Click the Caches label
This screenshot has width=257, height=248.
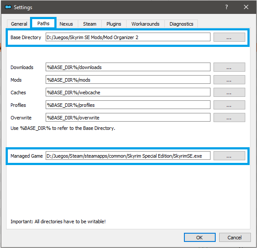(18, 93)
